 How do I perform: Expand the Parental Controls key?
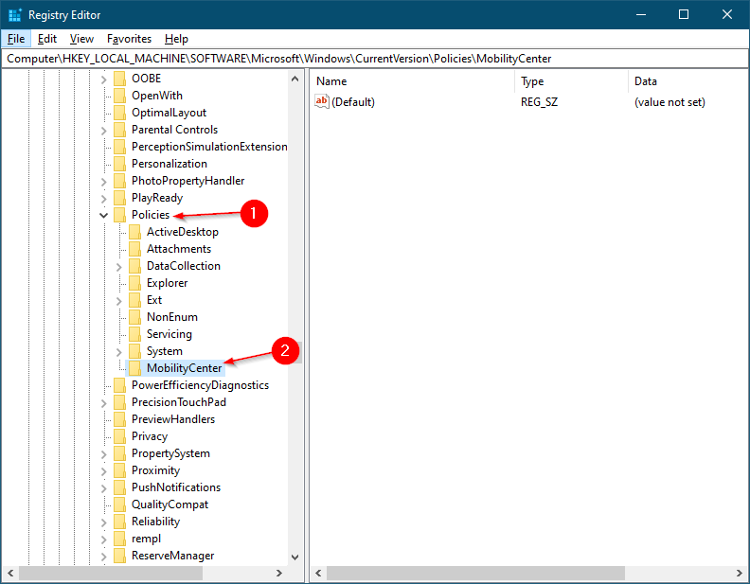pyautogui.click(x=104, y=131)
